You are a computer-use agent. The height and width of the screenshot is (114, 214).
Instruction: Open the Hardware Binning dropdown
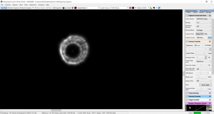(204, 26)
